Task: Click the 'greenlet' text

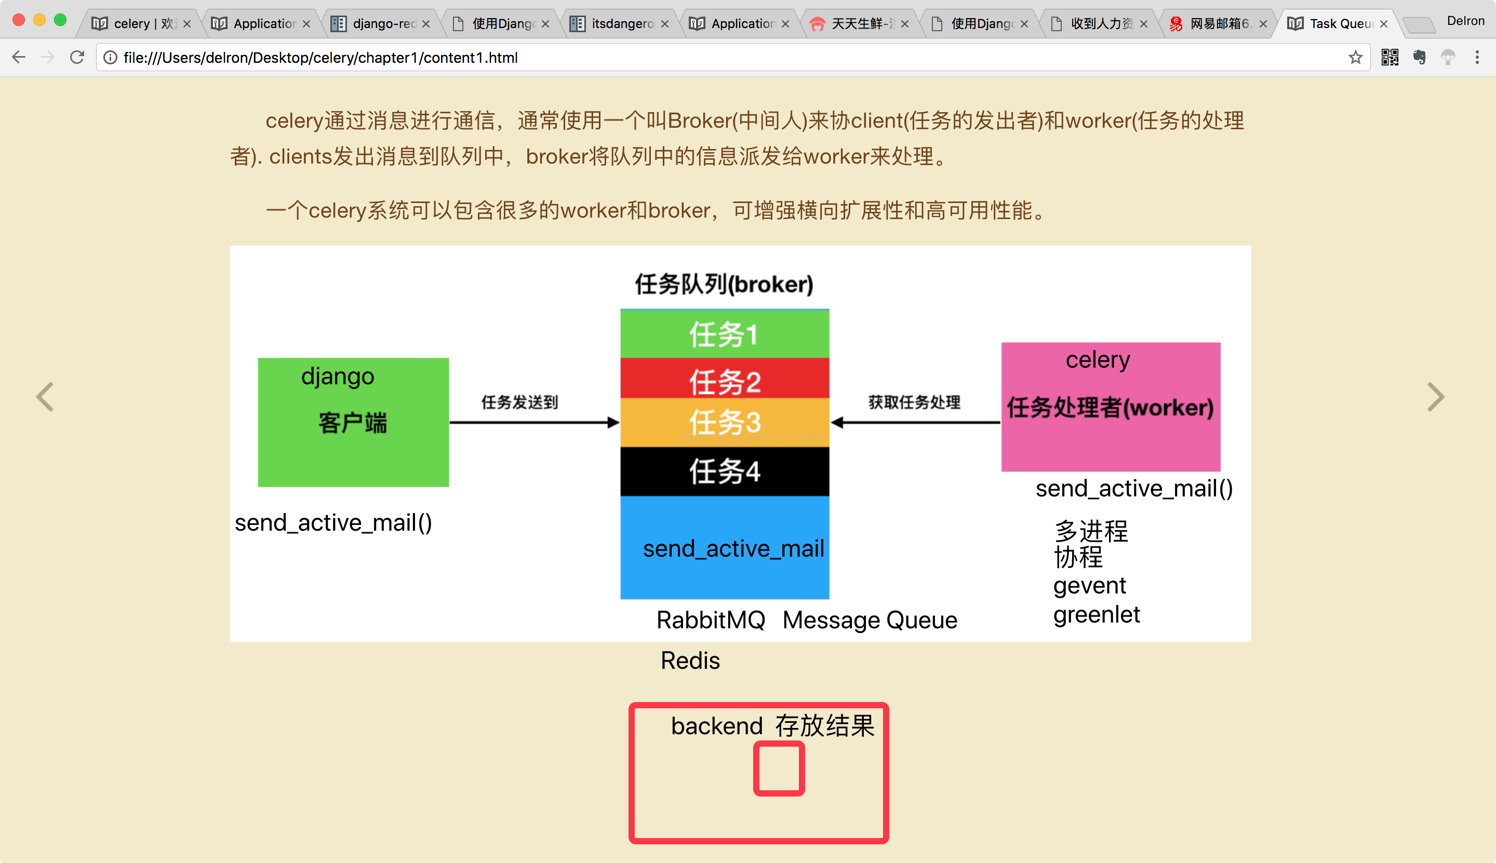Action: pos(1097,615)
